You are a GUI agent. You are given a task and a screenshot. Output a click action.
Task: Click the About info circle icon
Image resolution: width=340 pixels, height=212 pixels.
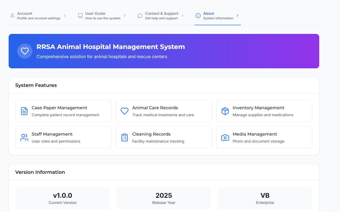198,16
